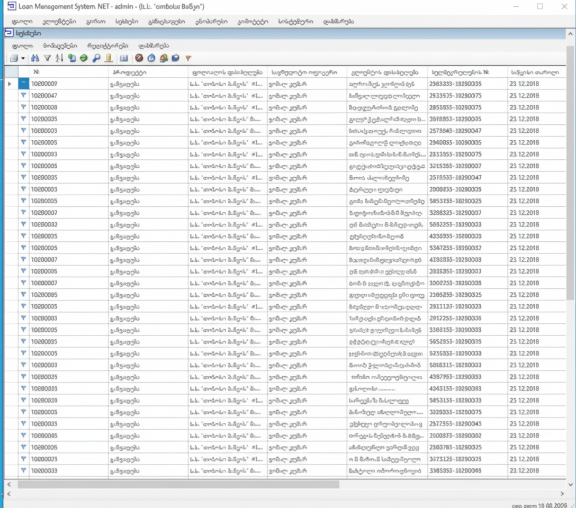The height and width of the screenshot is (508, 576).
Task: Click the blue grid table icon
Action: coord(124,58)
